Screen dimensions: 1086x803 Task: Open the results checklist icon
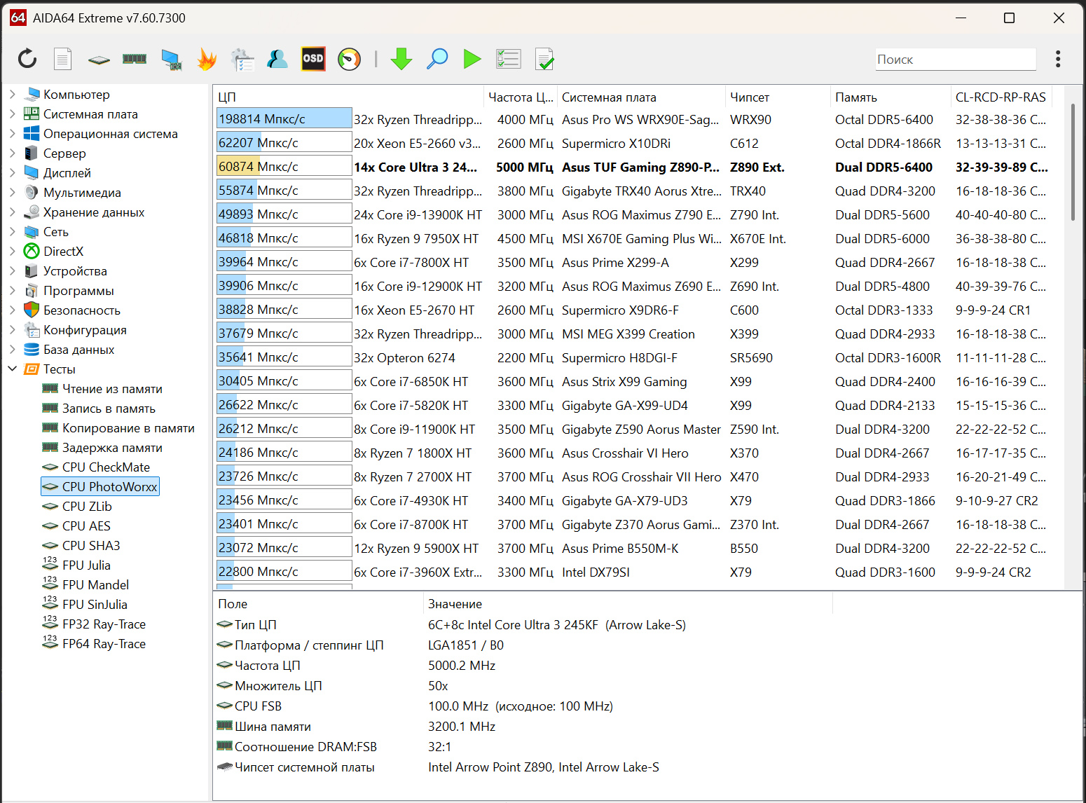coord(508,59)
